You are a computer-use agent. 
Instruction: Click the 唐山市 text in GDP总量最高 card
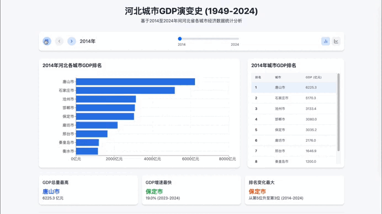tap(51, 191)
